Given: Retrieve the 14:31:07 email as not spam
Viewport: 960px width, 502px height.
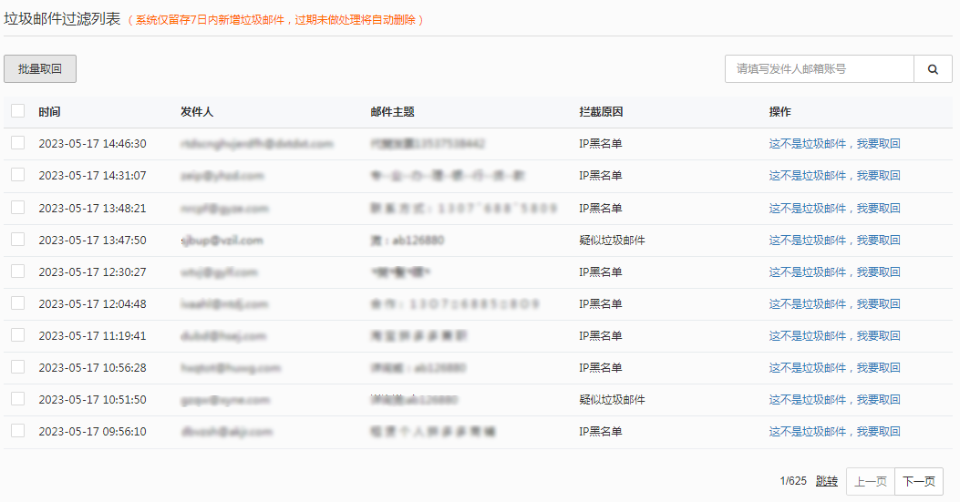Looking at the screenshot, I should (x=834, y=176).
